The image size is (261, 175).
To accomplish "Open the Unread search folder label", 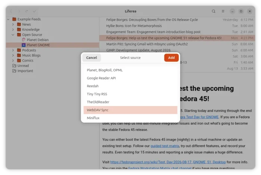I will pos(23,66).
